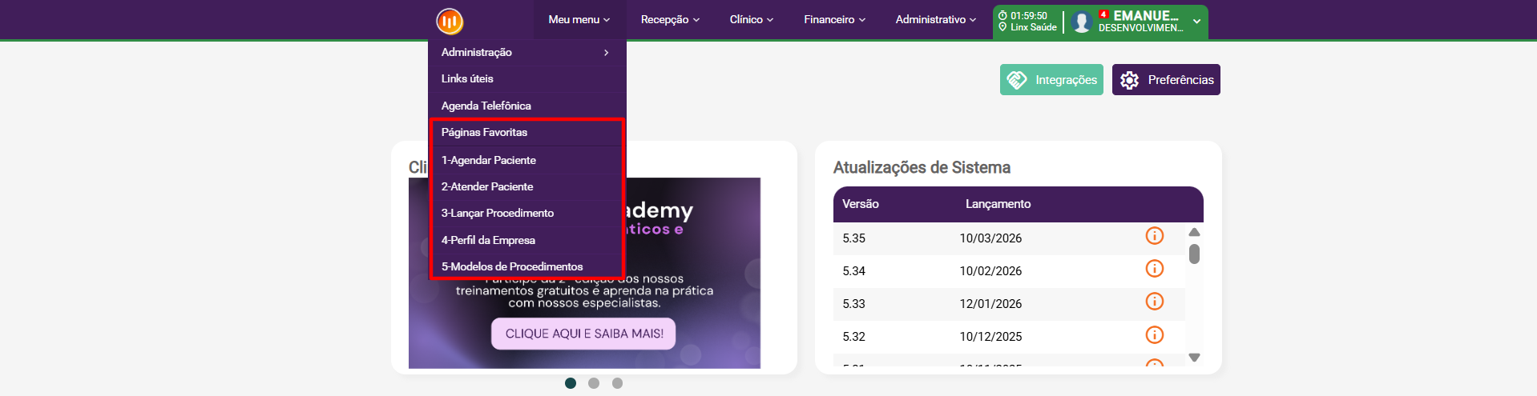
Task: Click the handshake icon on Integrações
Action: [x=1017, y=80]
